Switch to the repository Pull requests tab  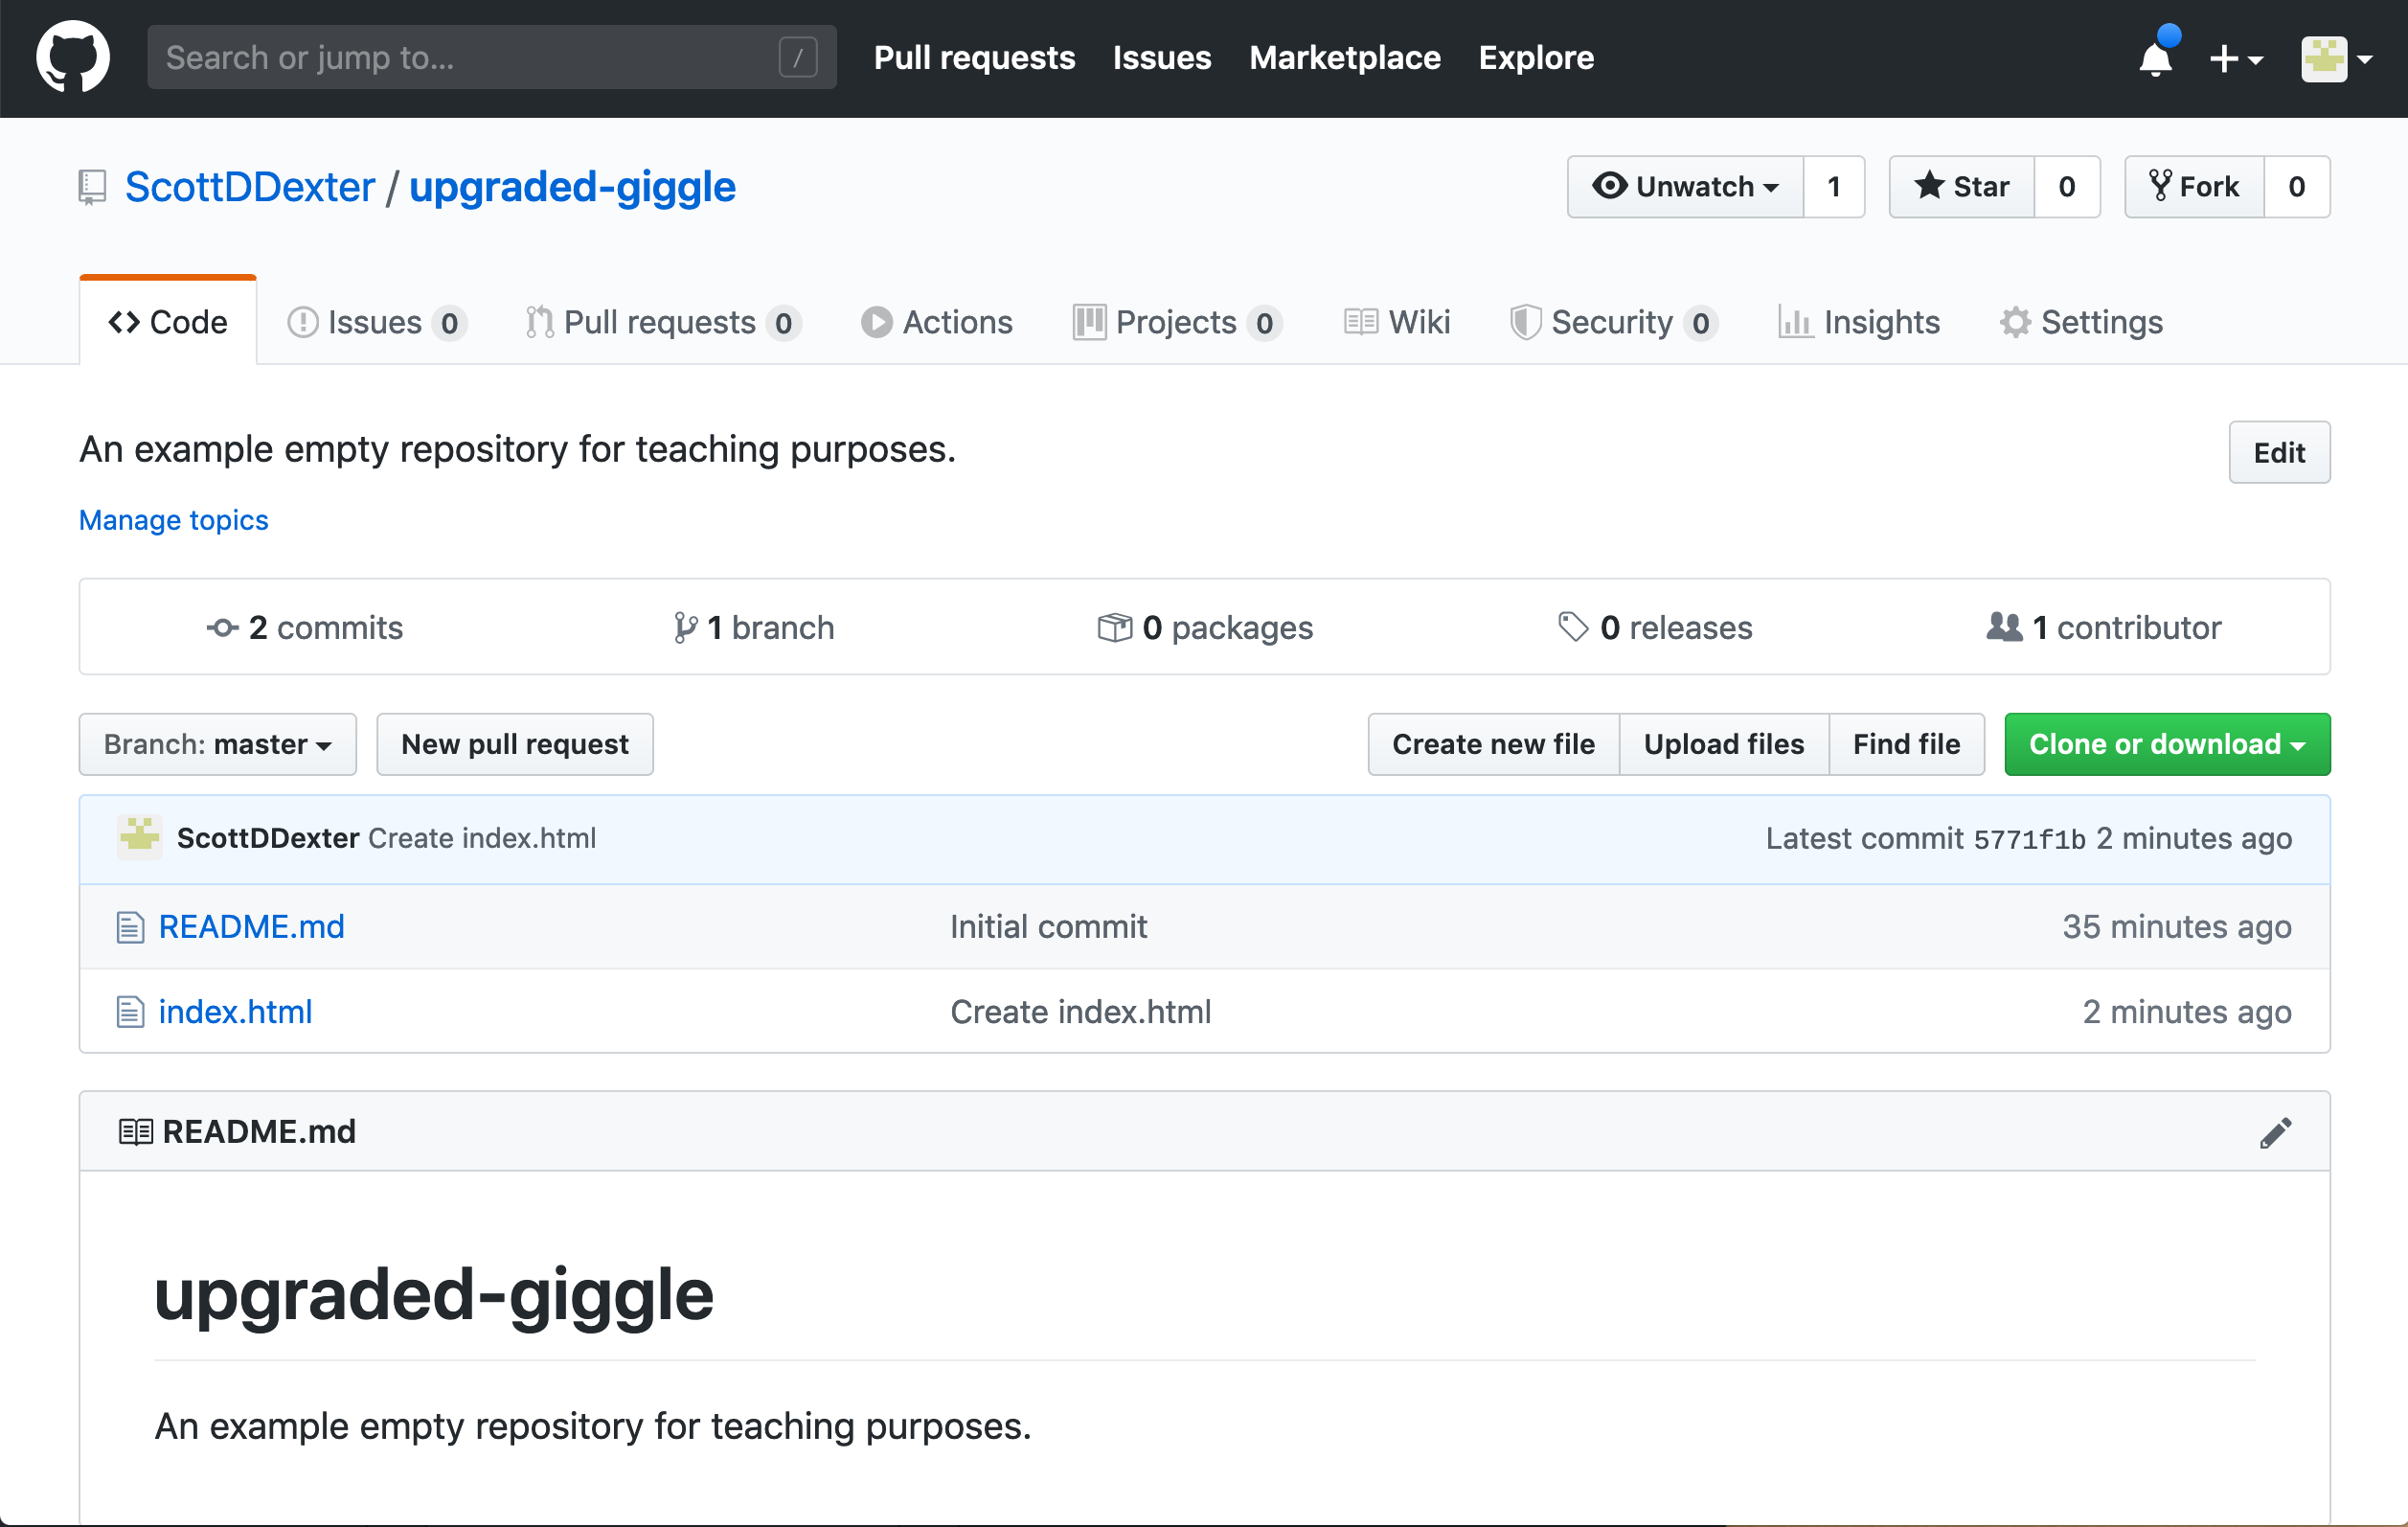tap(663, 322)
